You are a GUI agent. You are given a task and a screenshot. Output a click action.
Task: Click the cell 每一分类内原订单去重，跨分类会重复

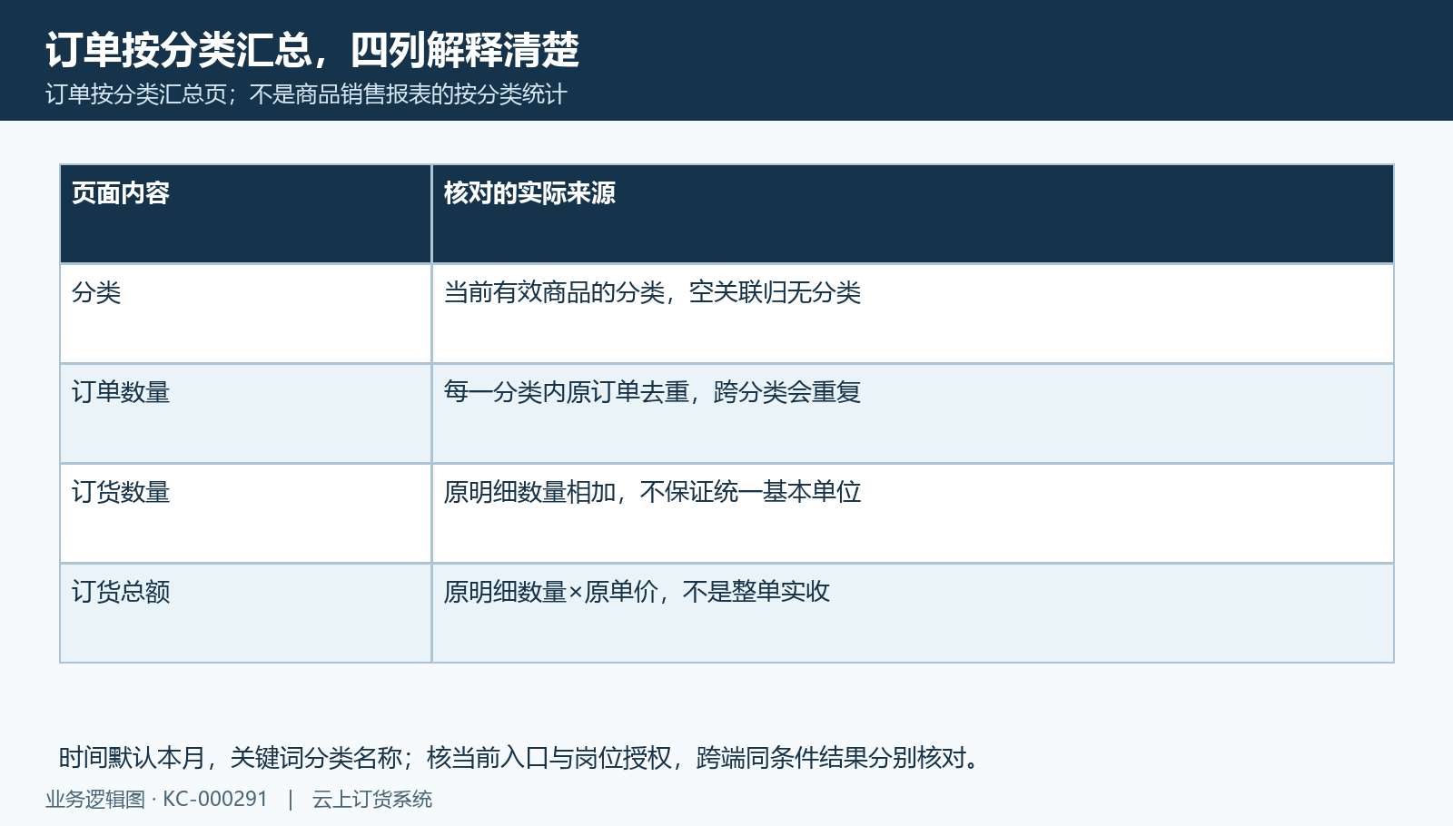(x=913, y=414)
